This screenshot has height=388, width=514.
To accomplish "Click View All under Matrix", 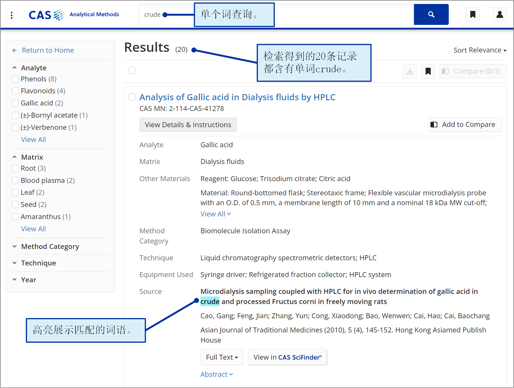I will coord(33,229).
